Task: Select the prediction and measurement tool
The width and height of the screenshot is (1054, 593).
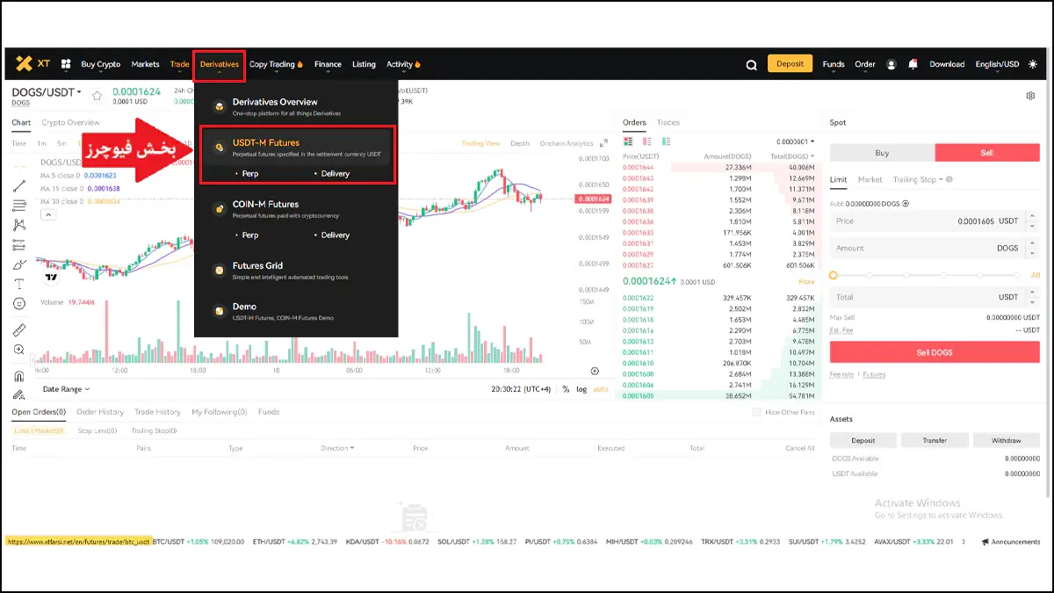Action: click(x=19, y=244)
